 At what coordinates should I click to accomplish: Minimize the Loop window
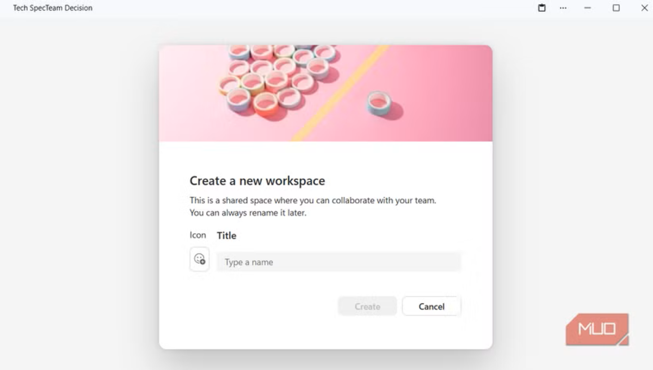point(588,8)
